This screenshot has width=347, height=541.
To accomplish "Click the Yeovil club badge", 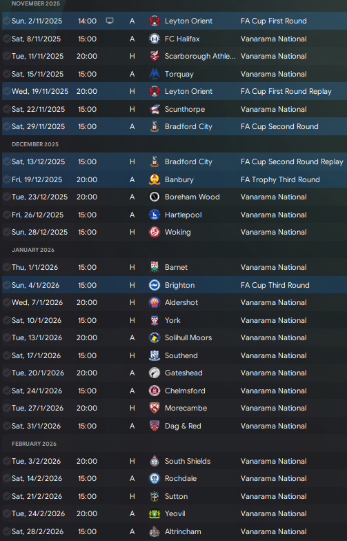I will (x=155, y=513).
